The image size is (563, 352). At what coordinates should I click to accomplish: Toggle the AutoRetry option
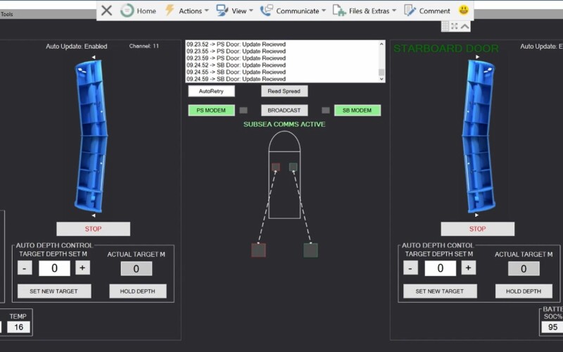pos(211,91)
